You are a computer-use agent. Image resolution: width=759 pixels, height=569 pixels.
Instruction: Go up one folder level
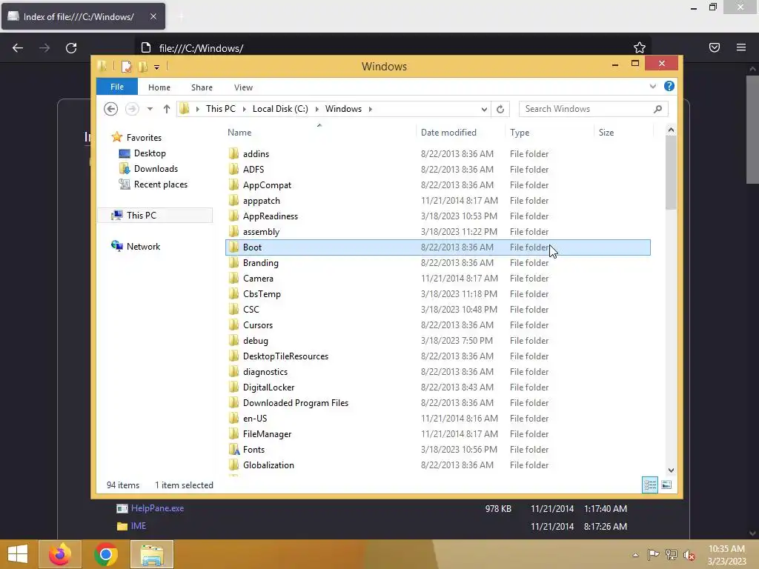pos(167,109)
